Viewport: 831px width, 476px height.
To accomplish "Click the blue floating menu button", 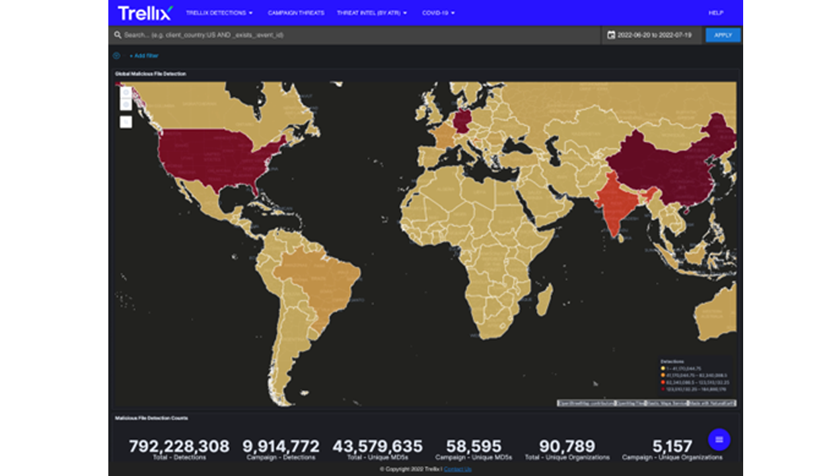I will 719,440.
